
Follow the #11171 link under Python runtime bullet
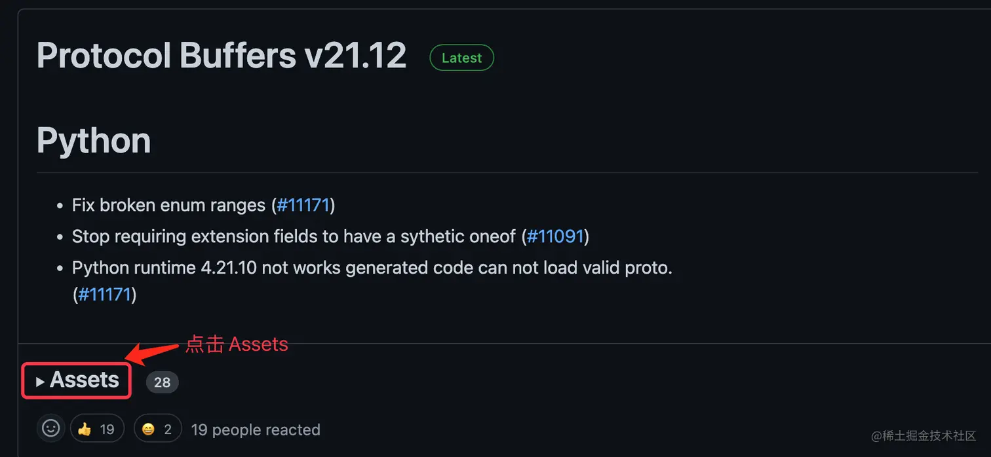104,294
